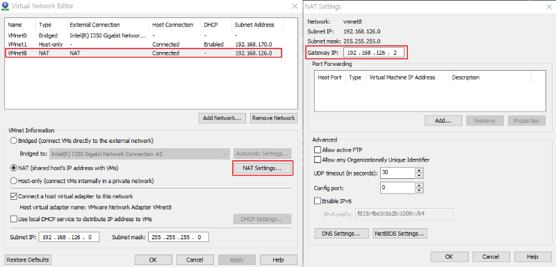Enable the Allow active FTP checkbox
556x267 pixels.
click(x=318, y=150)
